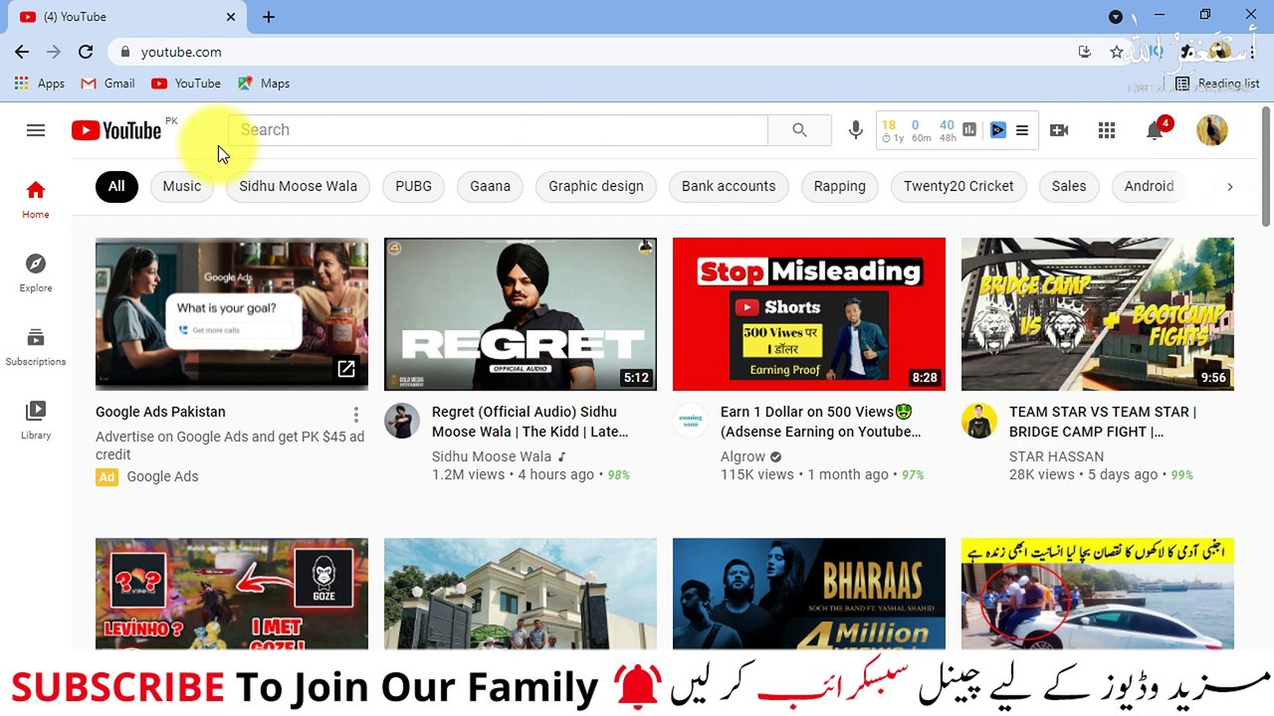
Task: Open Explore in sidebar
Action: pyautogui.click(x=36, y=272)
